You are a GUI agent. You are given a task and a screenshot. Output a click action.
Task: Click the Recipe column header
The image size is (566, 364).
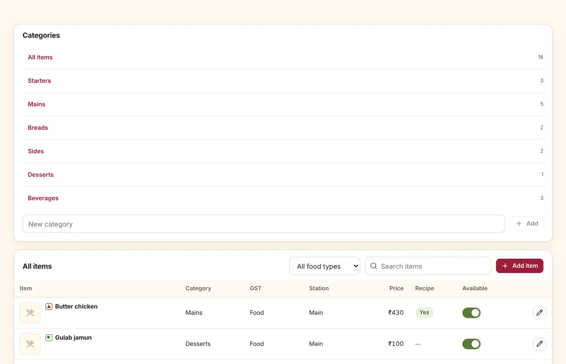[x=424, y=288]
